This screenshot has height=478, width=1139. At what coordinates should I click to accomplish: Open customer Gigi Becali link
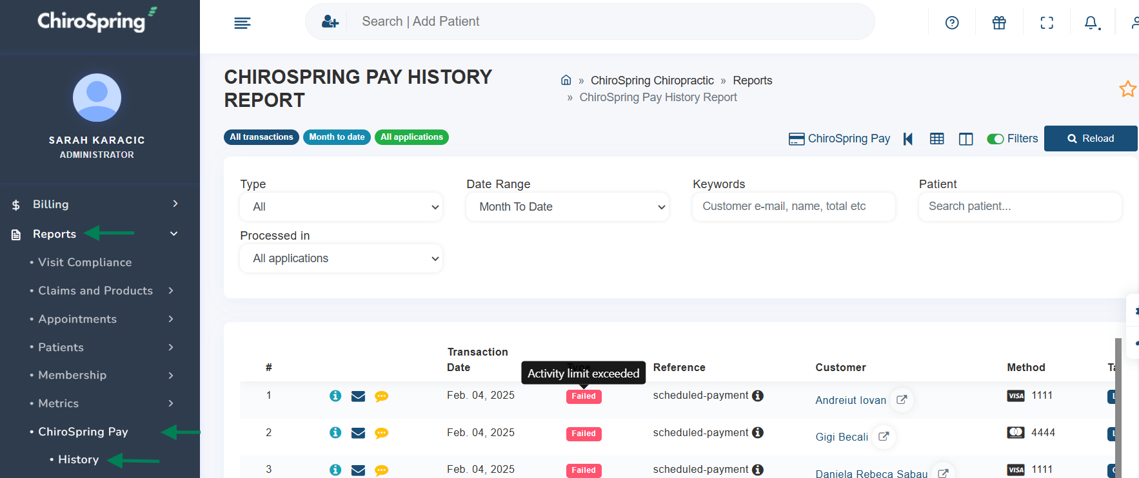coord(842,437)
